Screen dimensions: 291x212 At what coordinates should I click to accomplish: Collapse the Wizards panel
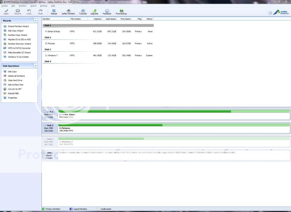click(x=36, y=20)
